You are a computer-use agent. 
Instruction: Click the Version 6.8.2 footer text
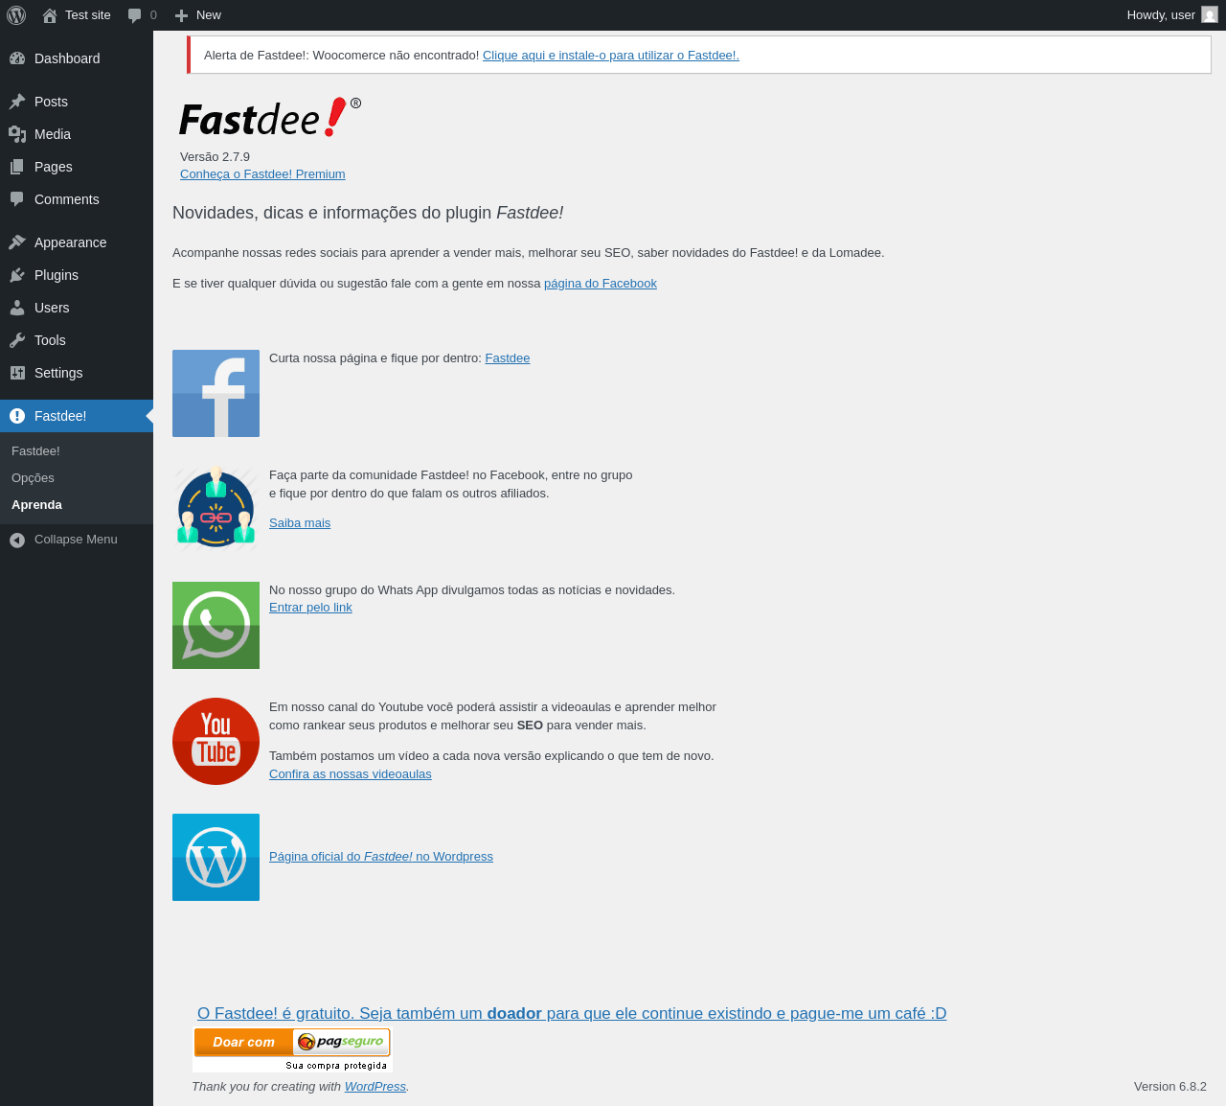pos(1170,1087)
